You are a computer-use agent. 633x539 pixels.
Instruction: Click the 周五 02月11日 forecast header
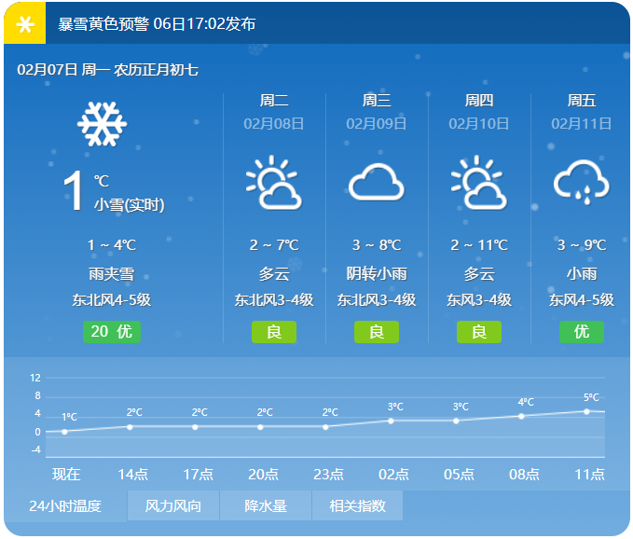click(x=582, y=112)
